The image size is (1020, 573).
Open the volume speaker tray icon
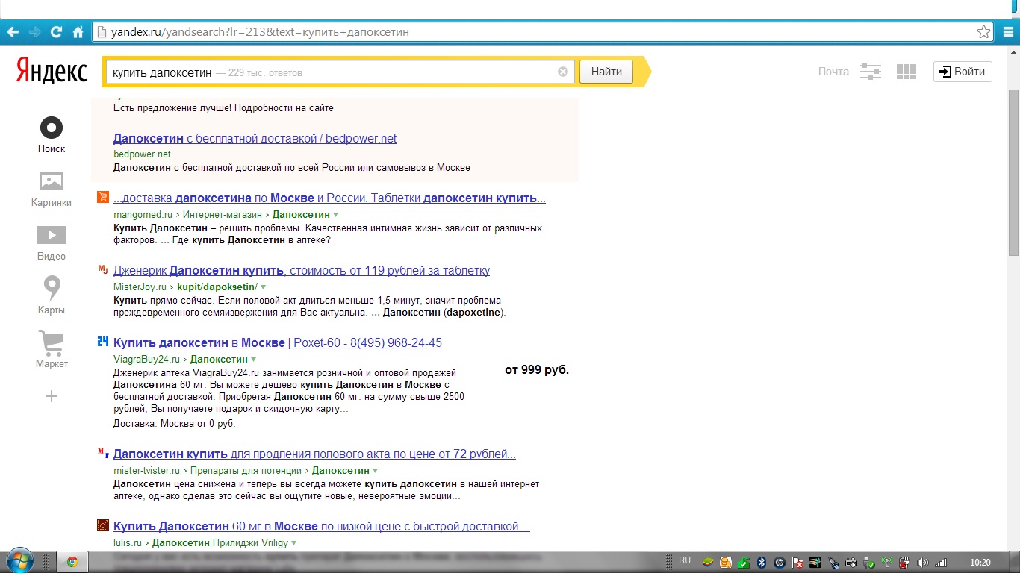click(x=924, y=563)
